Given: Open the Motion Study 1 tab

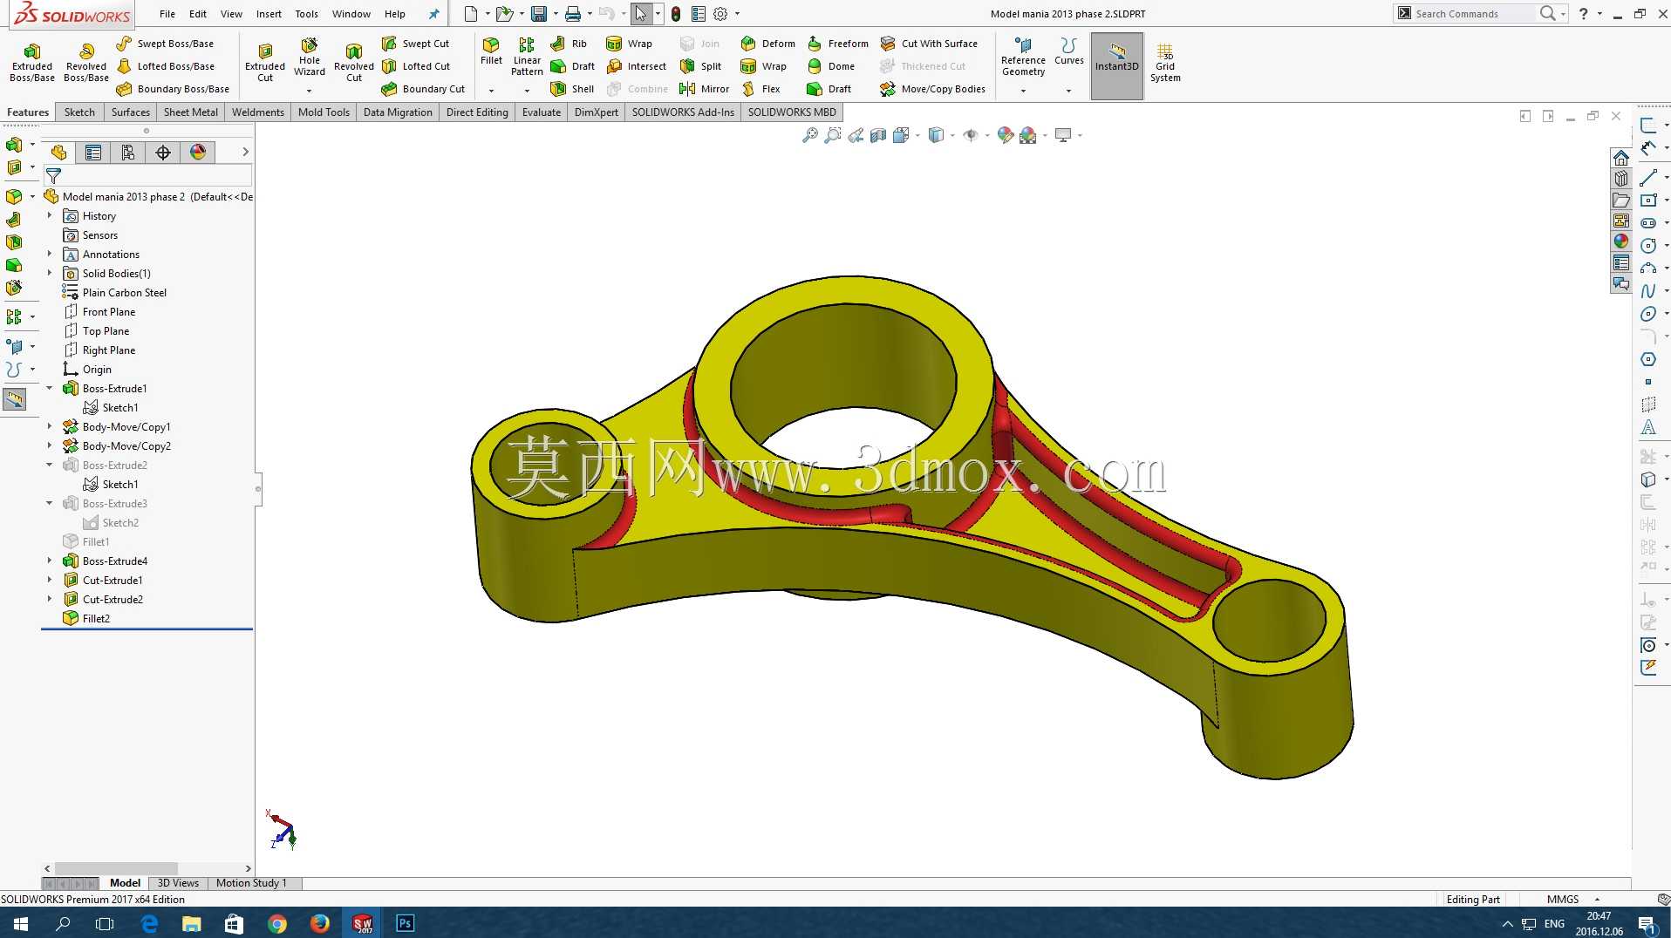Looking at the screenshot, I should click(251, 883).
